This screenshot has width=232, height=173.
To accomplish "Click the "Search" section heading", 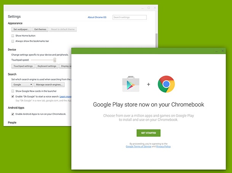I will (x=12, y=74).
